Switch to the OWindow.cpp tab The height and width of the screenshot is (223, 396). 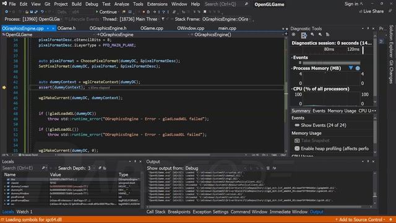pyautogui.click(x=191, y=28)
